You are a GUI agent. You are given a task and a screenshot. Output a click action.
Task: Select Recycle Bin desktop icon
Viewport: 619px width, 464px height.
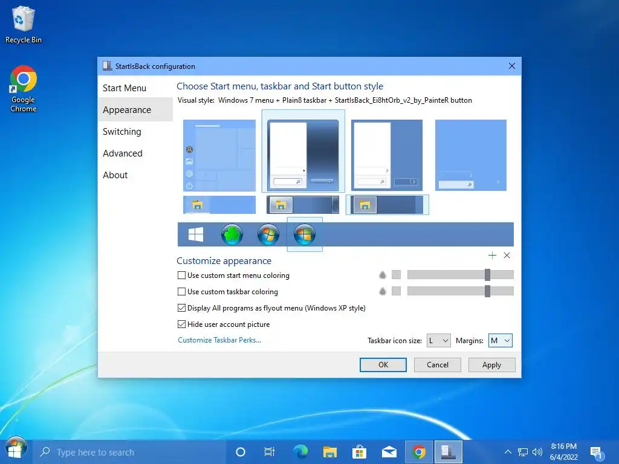point(24,25)
